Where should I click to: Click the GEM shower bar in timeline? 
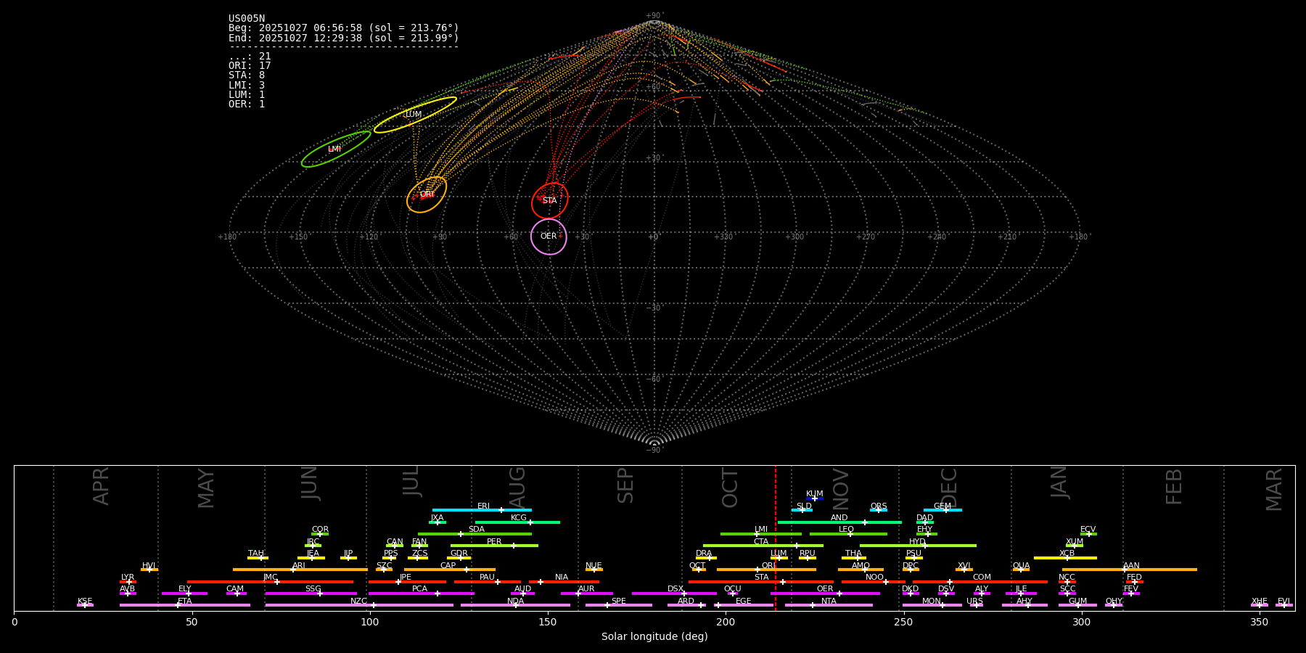point(942,510)
